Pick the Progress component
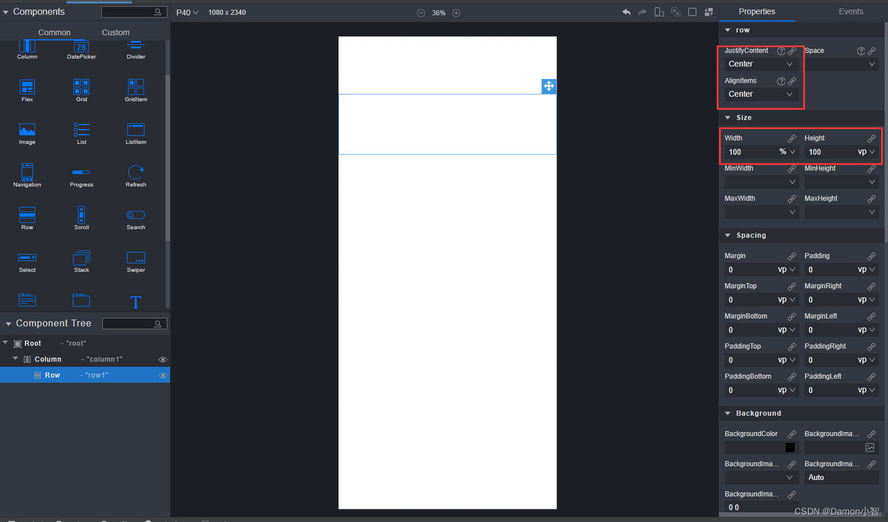The height and width of the screenshot is (522, 888). tap(81, 177)
